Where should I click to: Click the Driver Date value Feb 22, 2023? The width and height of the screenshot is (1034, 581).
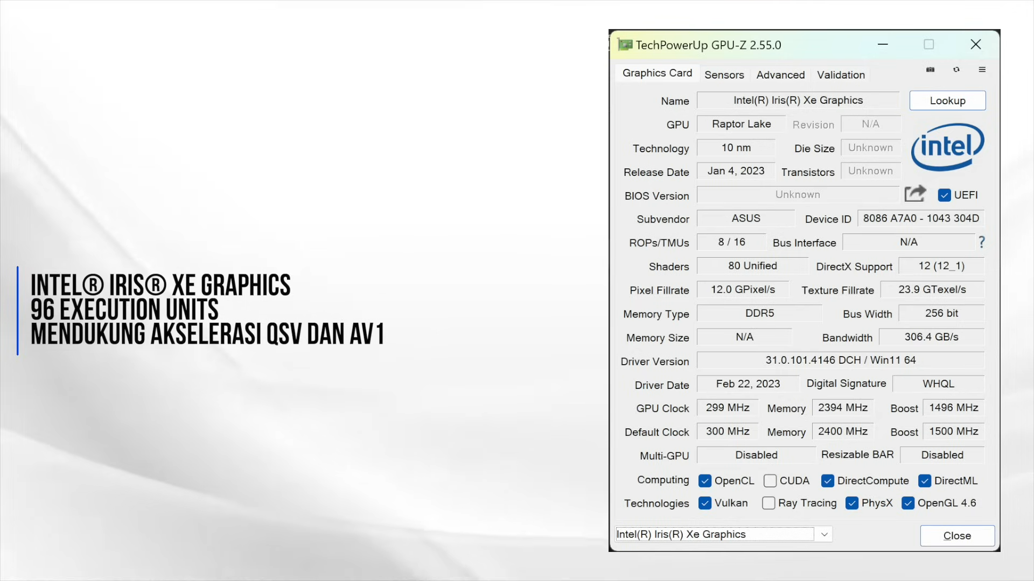[747, 384]
